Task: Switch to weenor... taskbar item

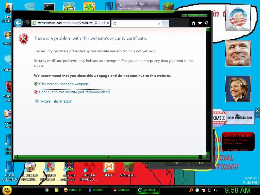Action: 98,190
